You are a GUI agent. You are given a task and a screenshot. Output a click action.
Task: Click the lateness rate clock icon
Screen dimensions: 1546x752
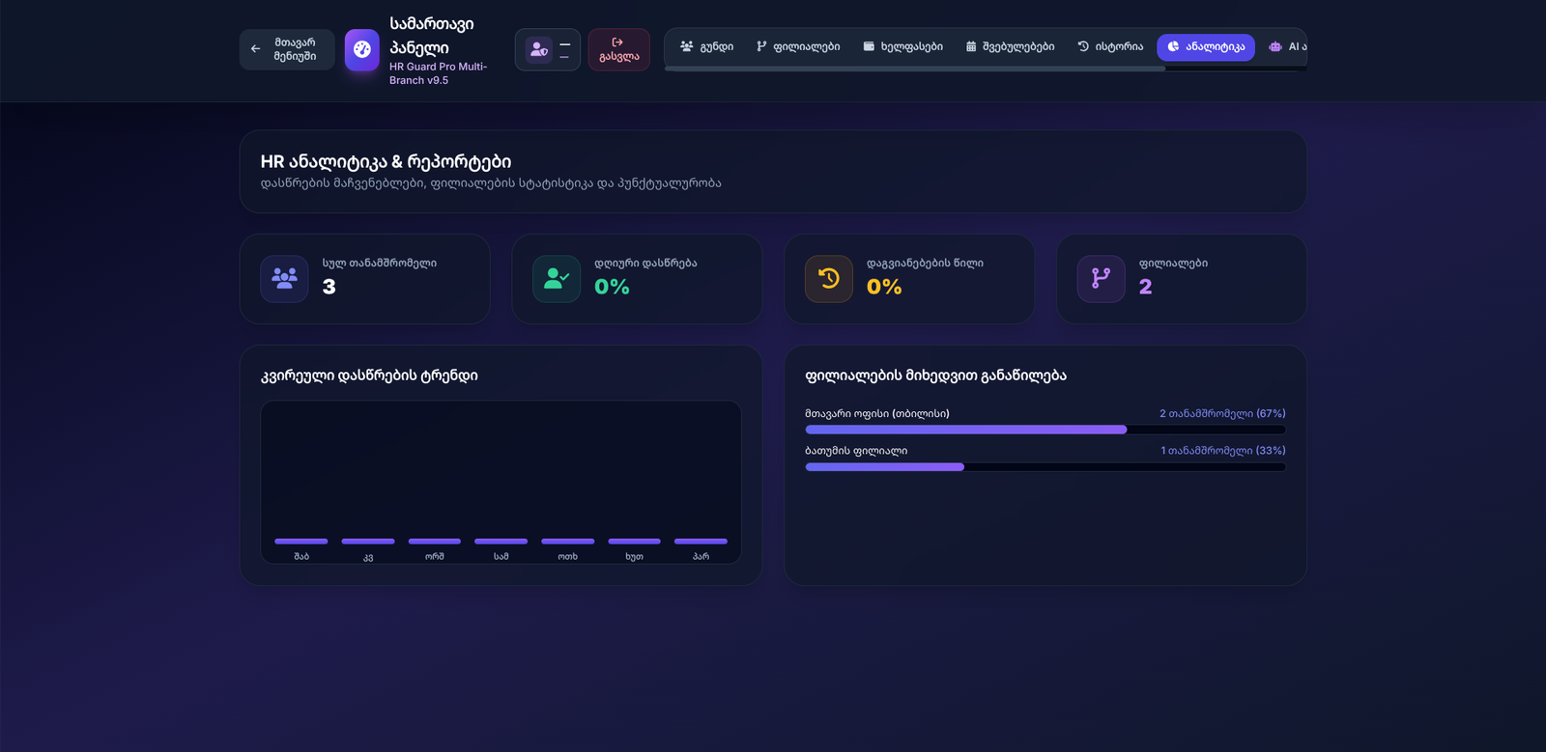pyautogui.click(x=829, y=279)
